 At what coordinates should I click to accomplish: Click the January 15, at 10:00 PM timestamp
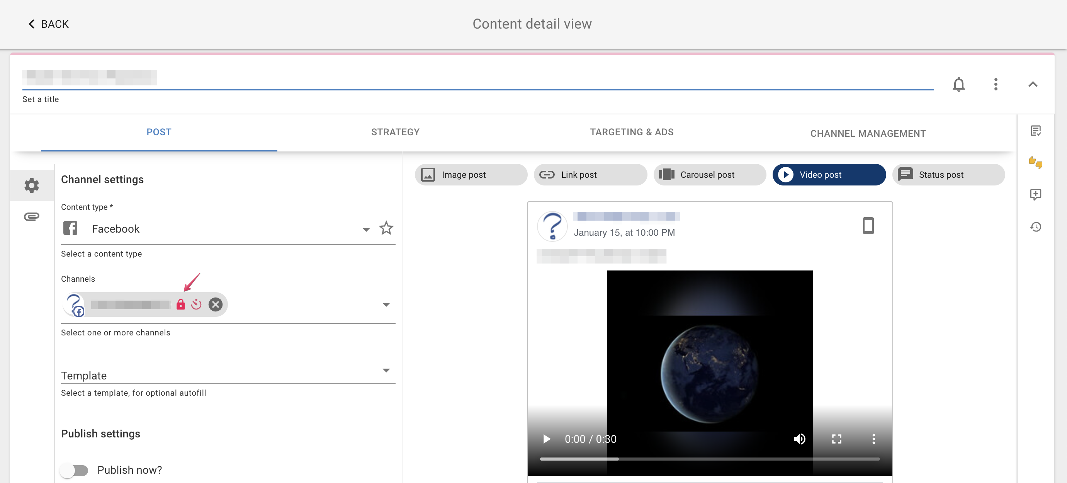tap(624, 232)
